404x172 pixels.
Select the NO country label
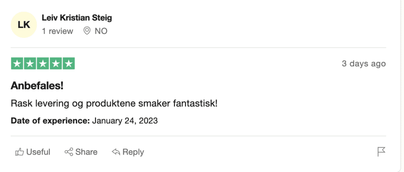point(101,31)
